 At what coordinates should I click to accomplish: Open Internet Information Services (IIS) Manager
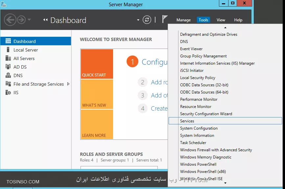225,63
